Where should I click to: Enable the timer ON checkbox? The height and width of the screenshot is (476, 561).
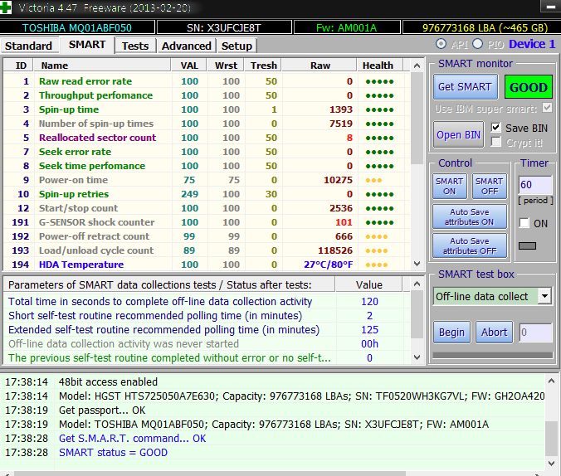(x=524, y=223)
